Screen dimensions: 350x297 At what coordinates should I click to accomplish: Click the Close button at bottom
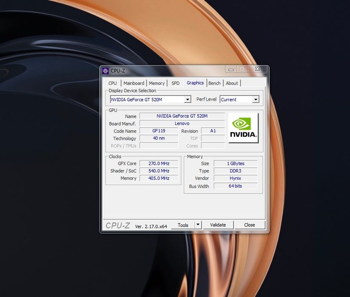point(250,225)
